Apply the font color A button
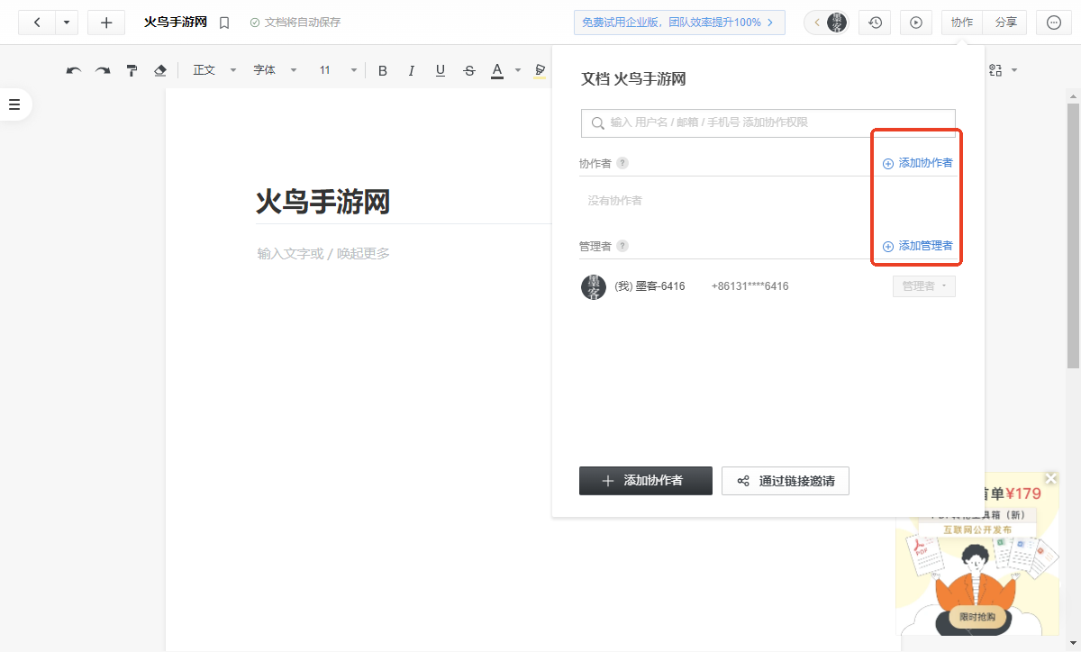This screenshot has height=652, width=1081. click(x=496, y=70)
